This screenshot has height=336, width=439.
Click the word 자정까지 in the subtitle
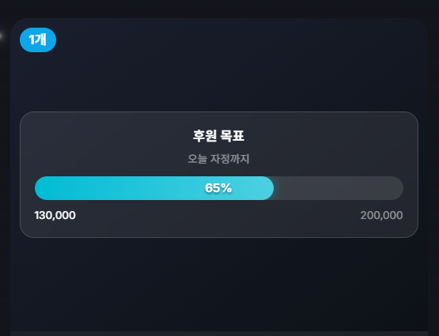click(230, 159)
